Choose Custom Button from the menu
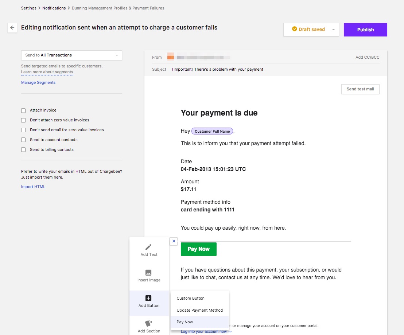This screenshot has width=404, height=335. (190, 298)
